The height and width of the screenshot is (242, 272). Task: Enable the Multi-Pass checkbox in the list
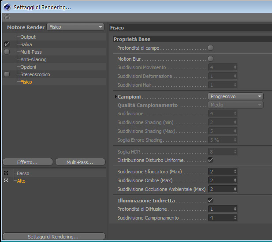(x=7, y=52)
